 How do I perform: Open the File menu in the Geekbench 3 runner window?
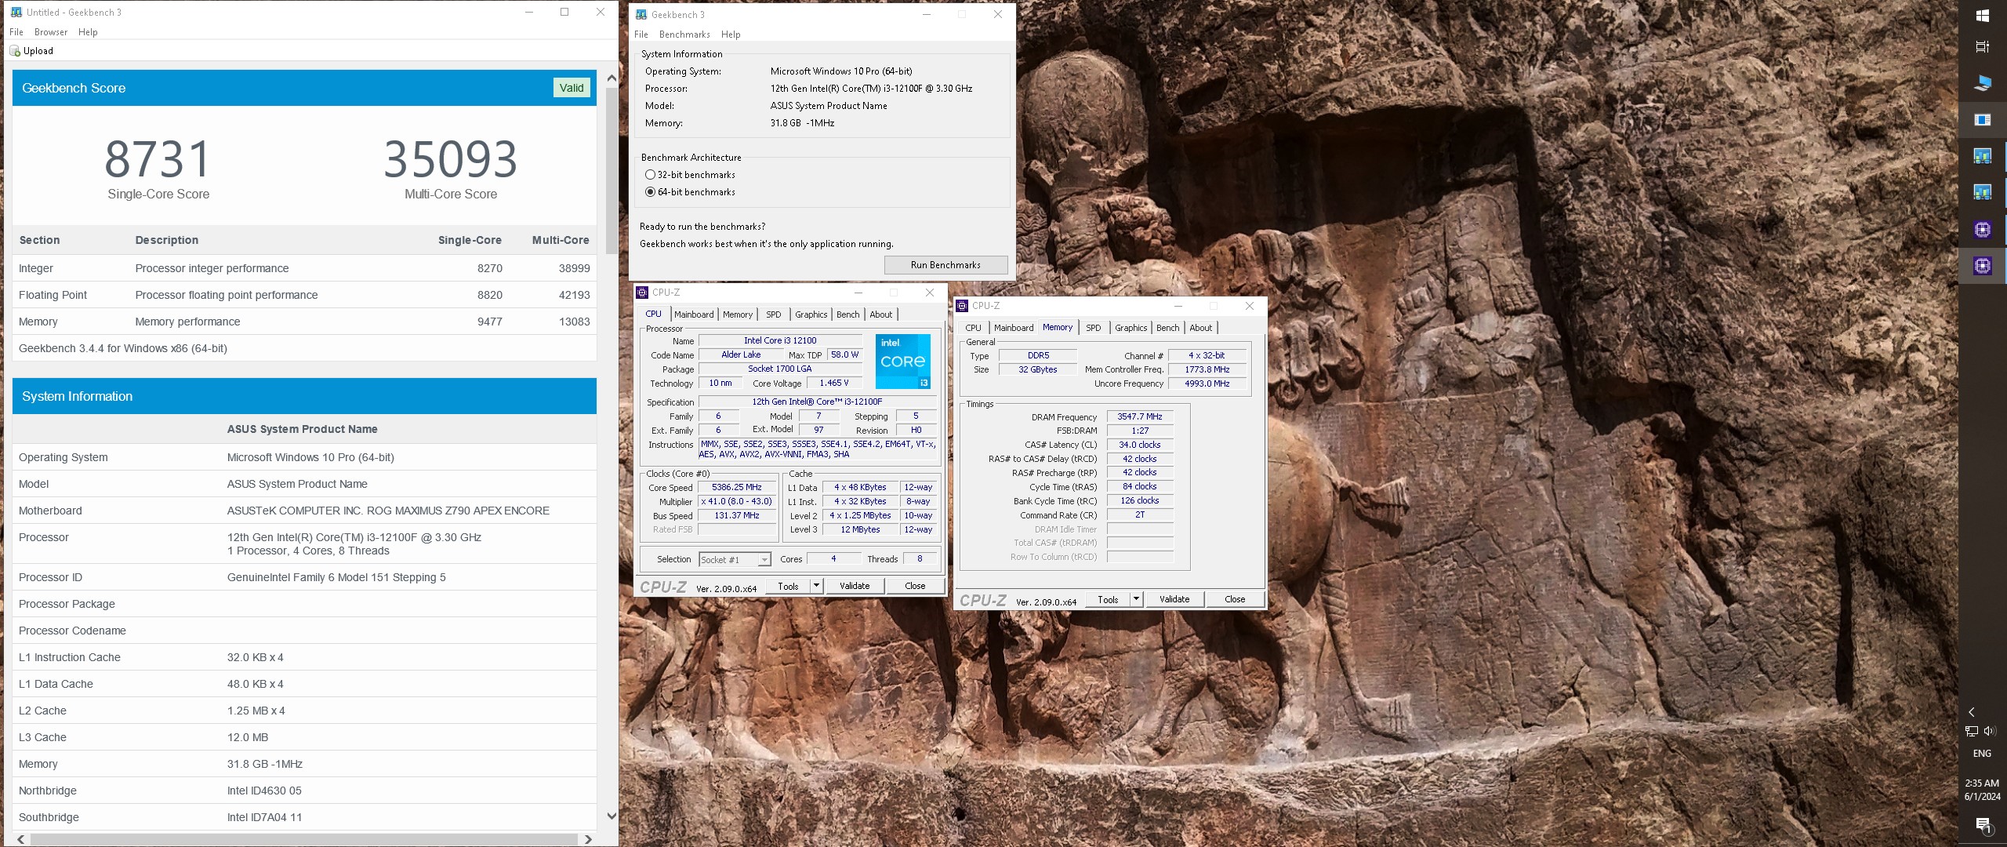coord(641,35)
